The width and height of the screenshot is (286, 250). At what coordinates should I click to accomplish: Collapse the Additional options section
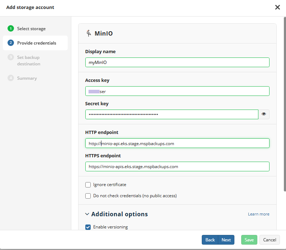(87, 214)
